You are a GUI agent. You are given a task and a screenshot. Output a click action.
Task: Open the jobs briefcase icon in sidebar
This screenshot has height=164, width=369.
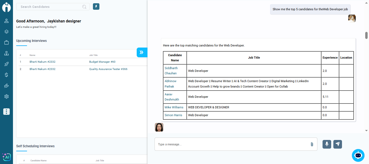6,42
